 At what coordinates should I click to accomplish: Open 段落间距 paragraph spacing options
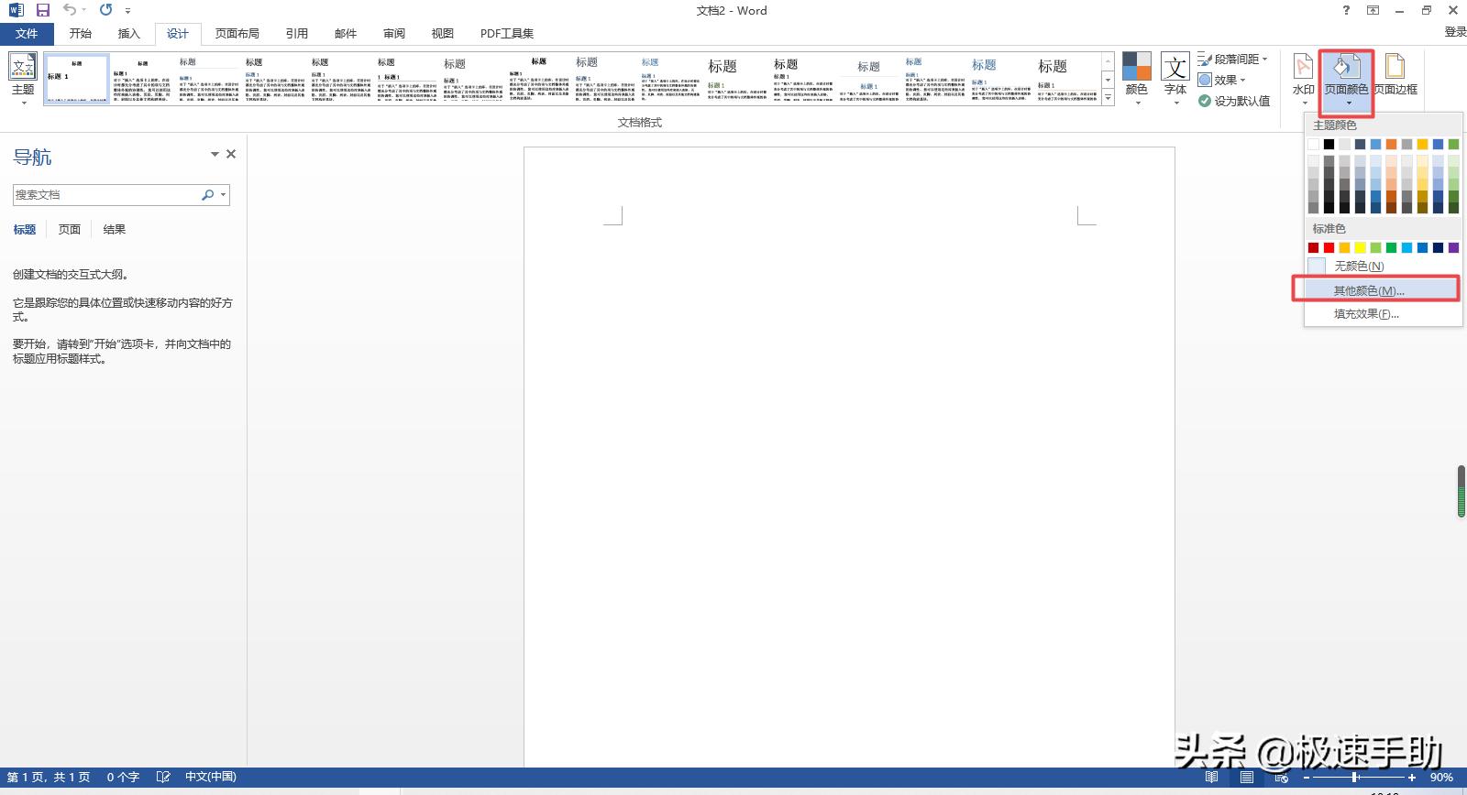point(1232,59)
